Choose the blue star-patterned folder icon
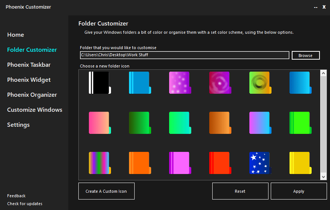Viewport: 330px width, 210px height. point(260,163)
